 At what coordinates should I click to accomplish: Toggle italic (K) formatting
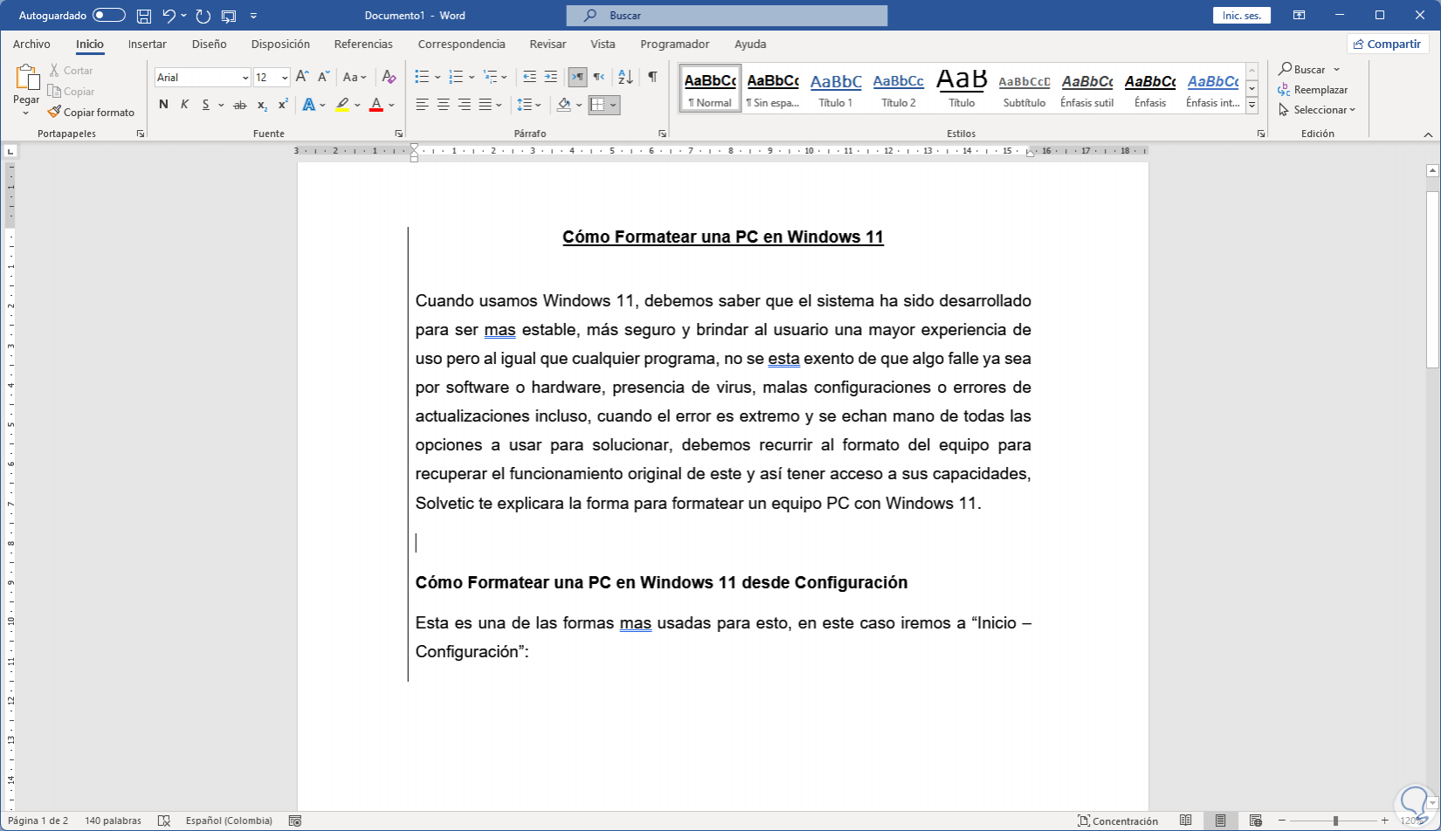pos(184,105)
